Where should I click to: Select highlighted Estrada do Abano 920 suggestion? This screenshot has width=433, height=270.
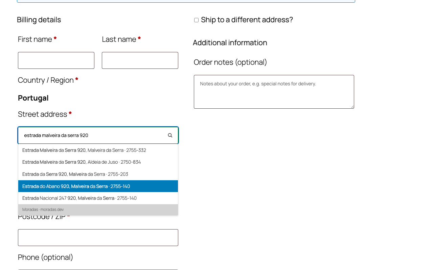(98, 186)
